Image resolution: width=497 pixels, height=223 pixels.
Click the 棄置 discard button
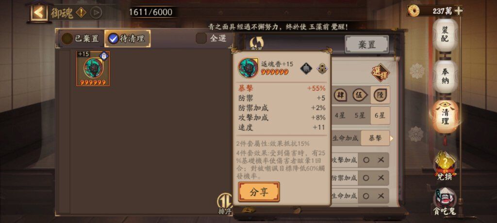click(x=367, y=45)
